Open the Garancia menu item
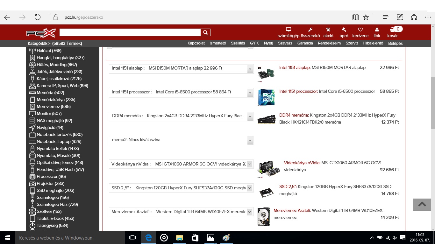Screen dimensions: 435x244 305,43
